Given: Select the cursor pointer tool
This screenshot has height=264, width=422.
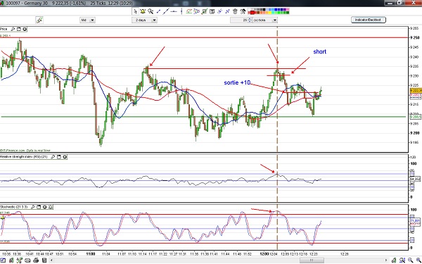Looking at the screenshot, I should [x=136, y=11].
